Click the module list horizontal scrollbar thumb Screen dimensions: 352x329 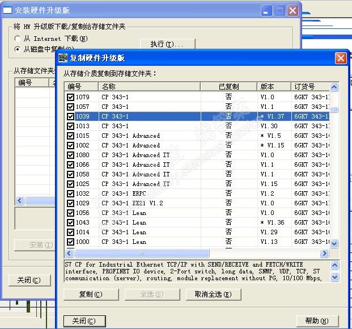pos(142,254)
